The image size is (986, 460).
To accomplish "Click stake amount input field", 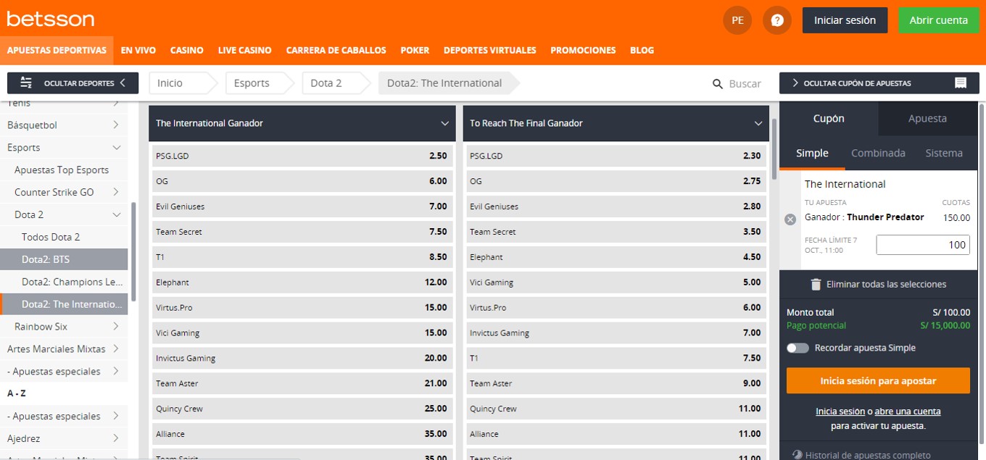I will click(922, 245).
